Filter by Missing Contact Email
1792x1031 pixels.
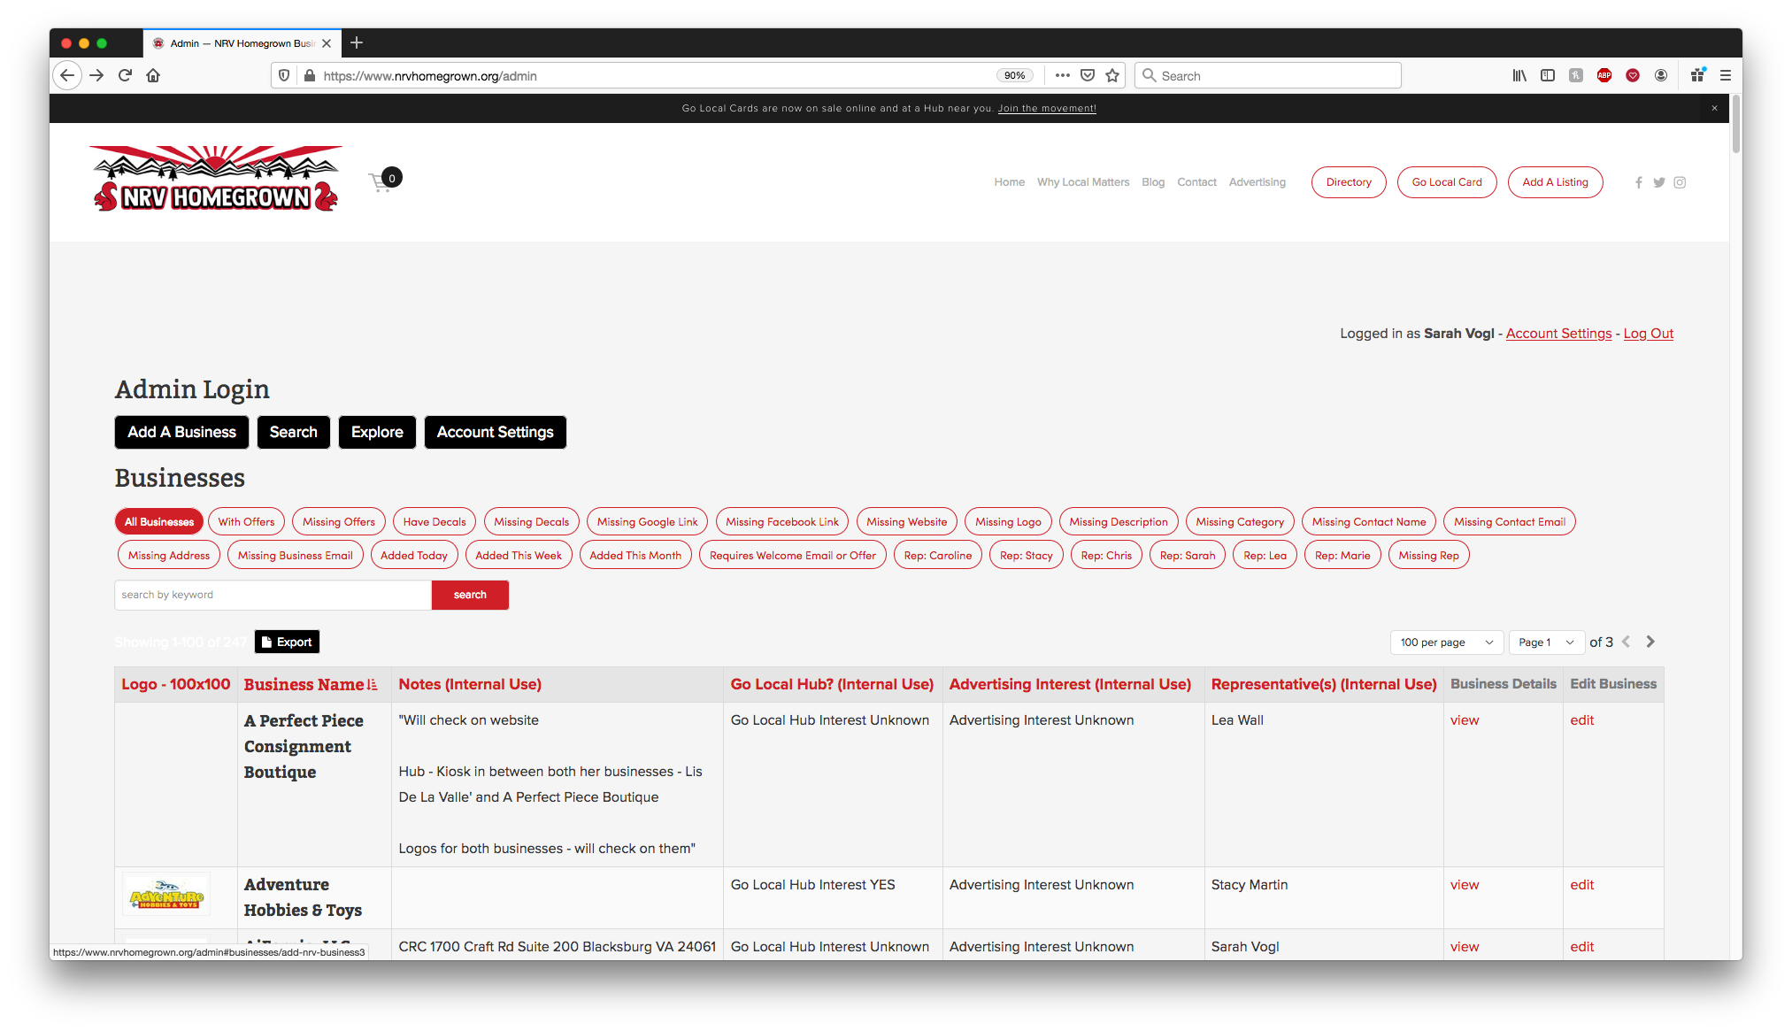1509,522
